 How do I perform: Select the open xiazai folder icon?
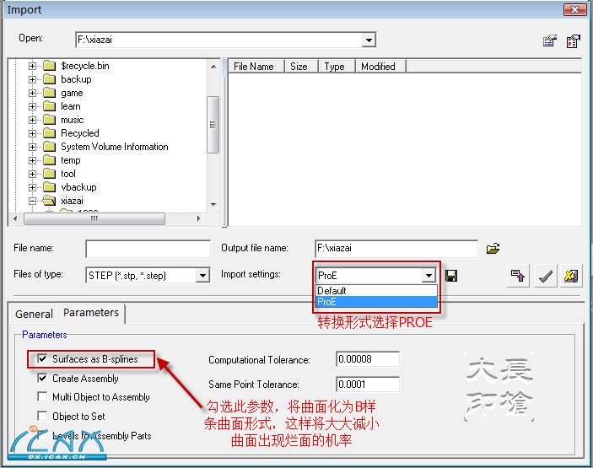pyautogui.click(x=49, y=201)
